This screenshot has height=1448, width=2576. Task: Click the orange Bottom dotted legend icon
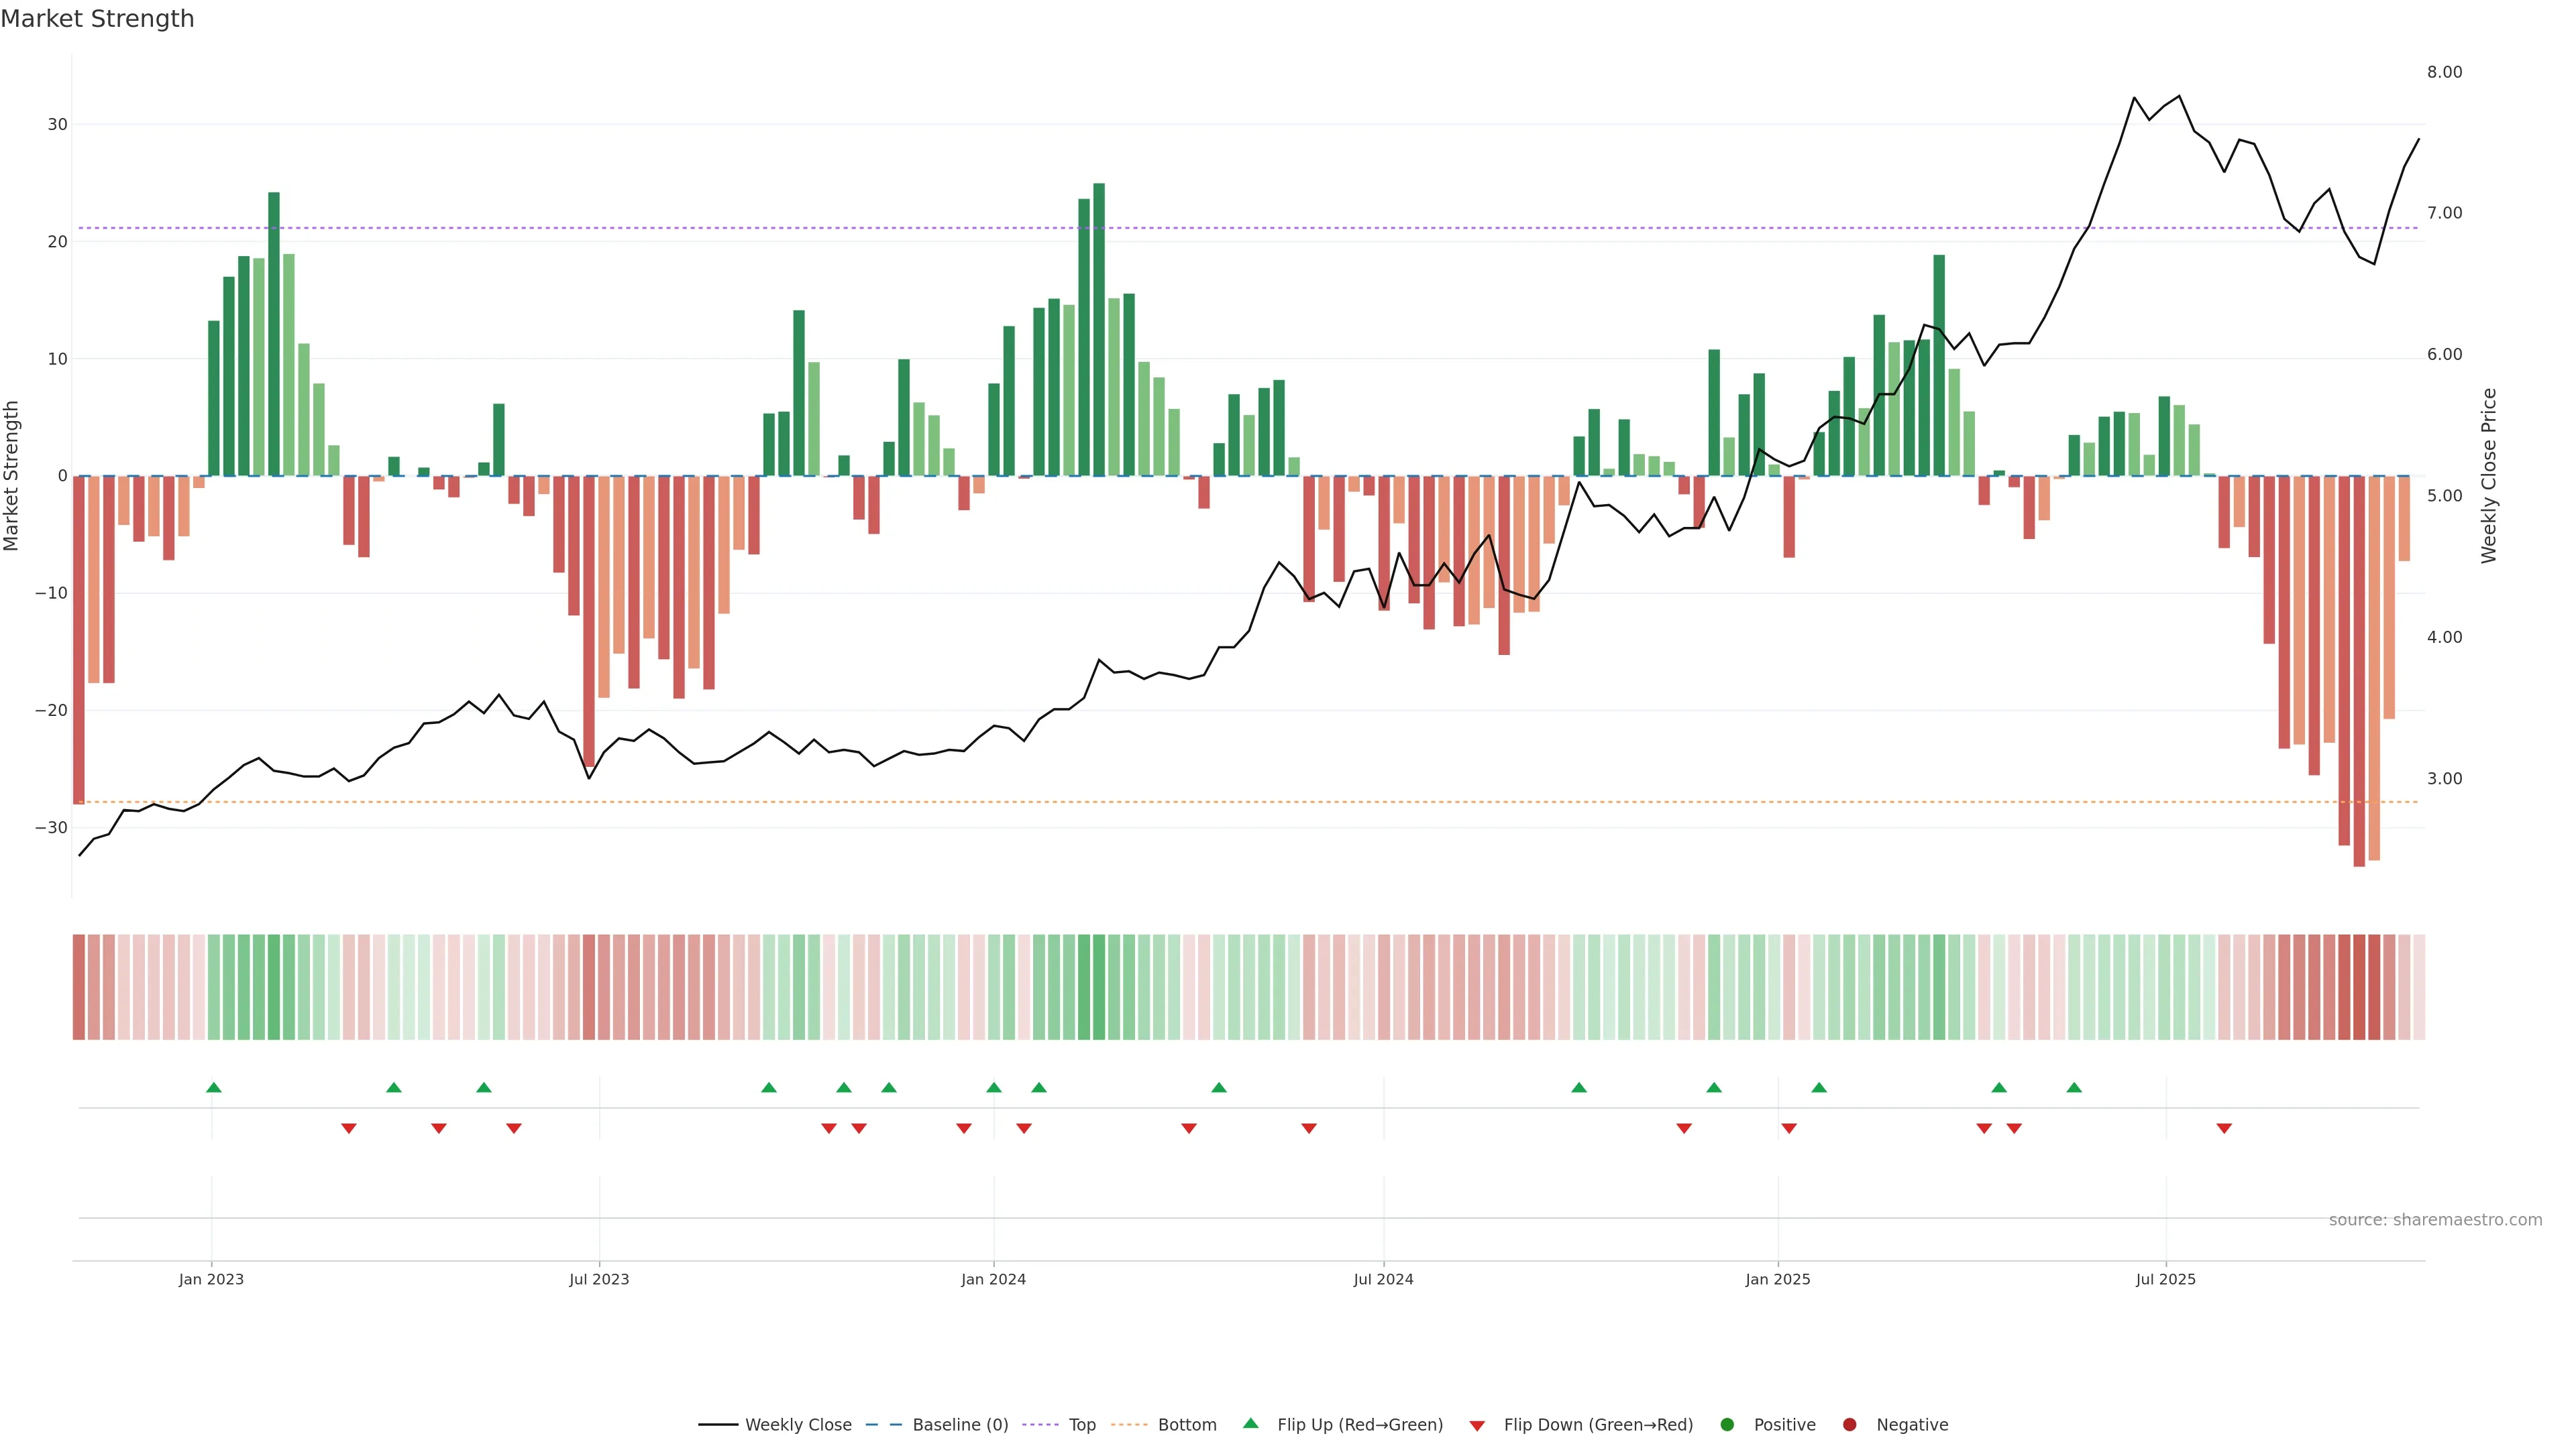pyautogui.click(x=1129, y=1425)
